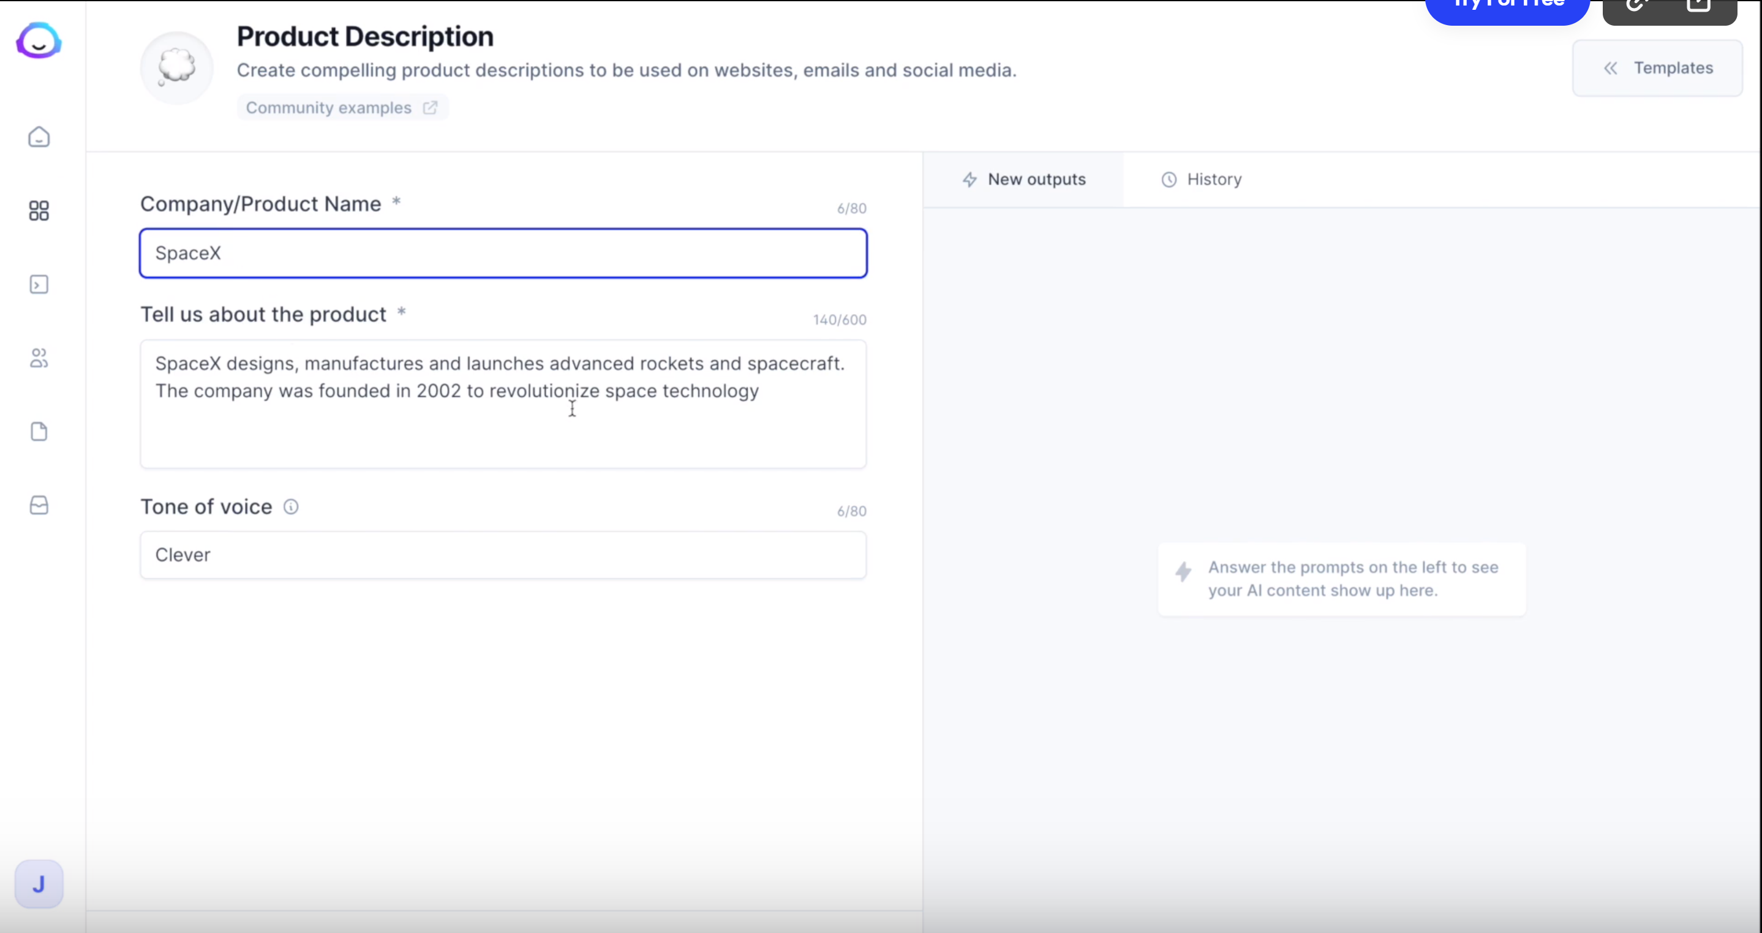Switch to the New outputs tab
Image resolution: width=1762 pixels, height=933 pixels.
click(1023, 179)
